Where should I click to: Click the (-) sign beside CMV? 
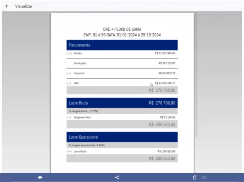pyautogui.click(x=69, y=83)
